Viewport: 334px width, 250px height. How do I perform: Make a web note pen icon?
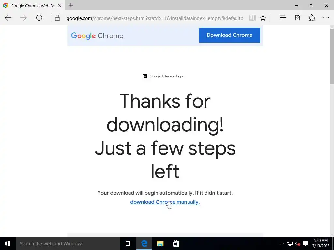[297, 18]
